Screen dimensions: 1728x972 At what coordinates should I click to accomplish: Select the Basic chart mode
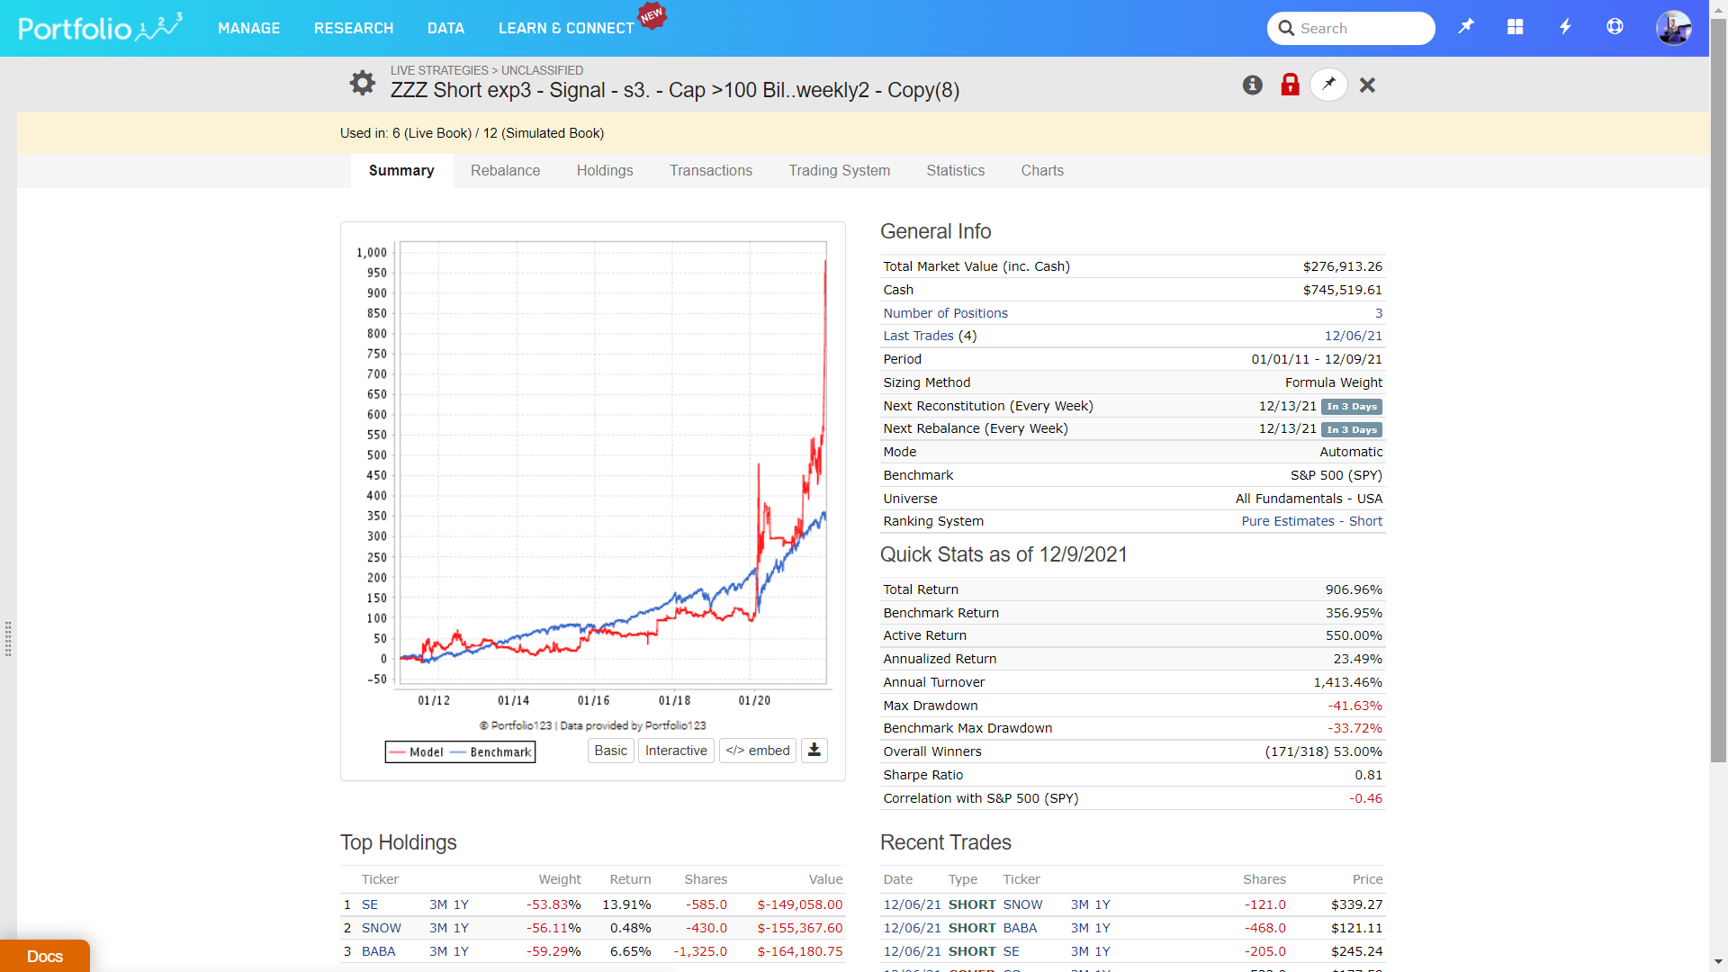pyautogui.click(x=610, y=751)
